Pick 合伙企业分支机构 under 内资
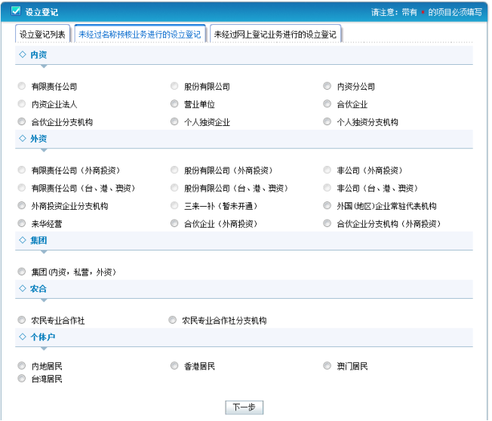Viewport: 492px width, 421px height. tap(22, 121)
